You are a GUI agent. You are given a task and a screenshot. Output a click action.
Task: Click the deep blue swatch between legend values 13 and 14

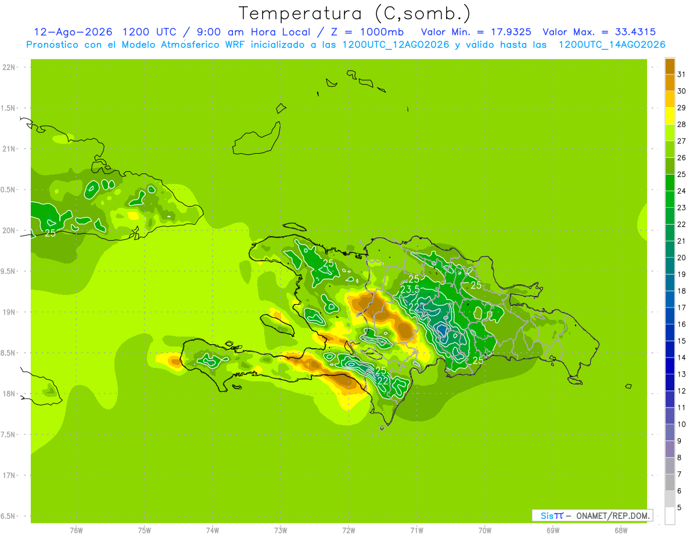(x=670, y=366)
